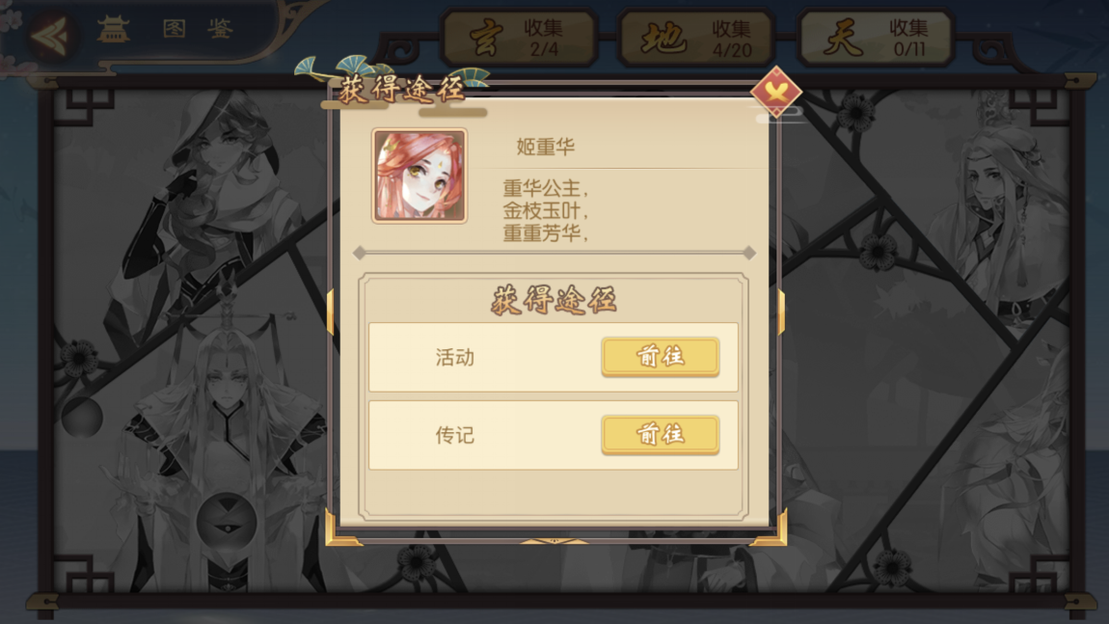Click the back arrow icon
The height and width of the screenshot is (624, 1109).
click(49, 34)
